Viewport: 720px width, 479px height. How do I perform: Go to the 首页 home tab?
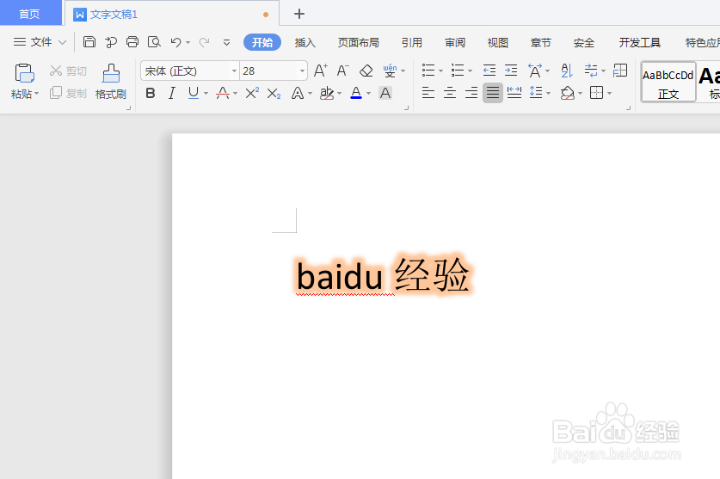(x=30, y=13)
